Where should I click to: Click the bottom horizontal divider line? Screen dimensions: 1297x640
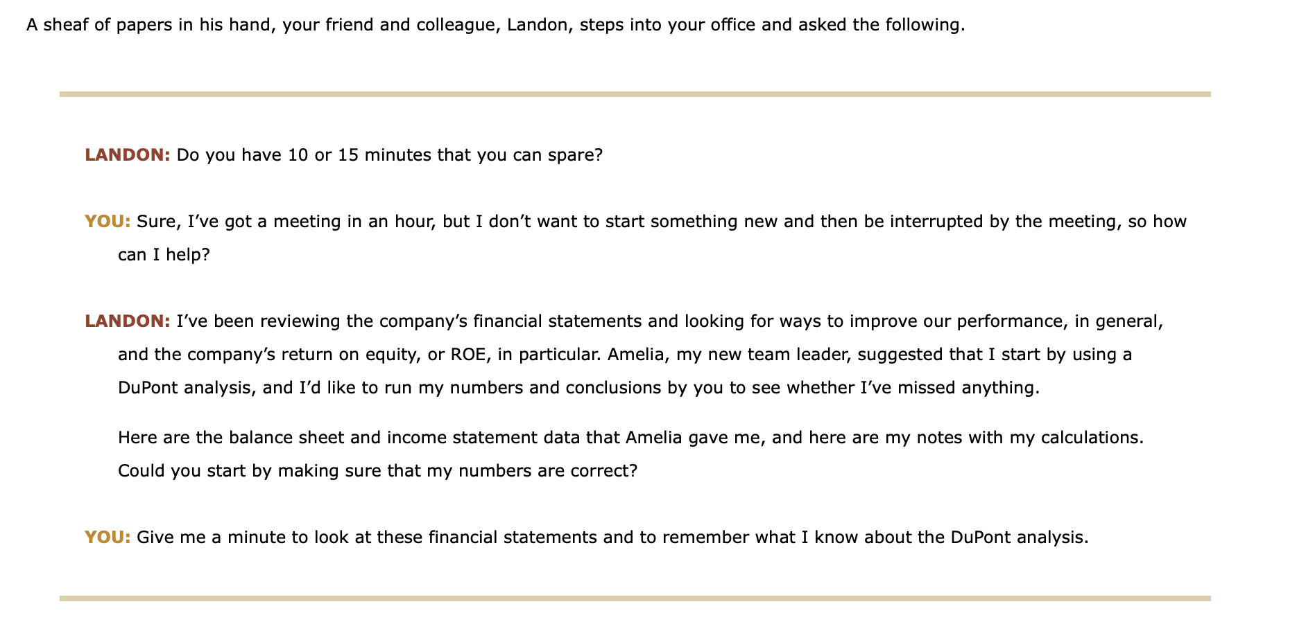[x=635, y=598]
